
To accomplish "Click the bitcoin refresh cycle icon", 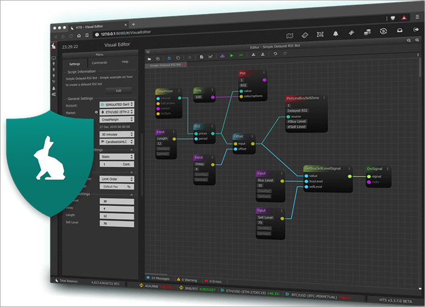I will pos(383,31).
